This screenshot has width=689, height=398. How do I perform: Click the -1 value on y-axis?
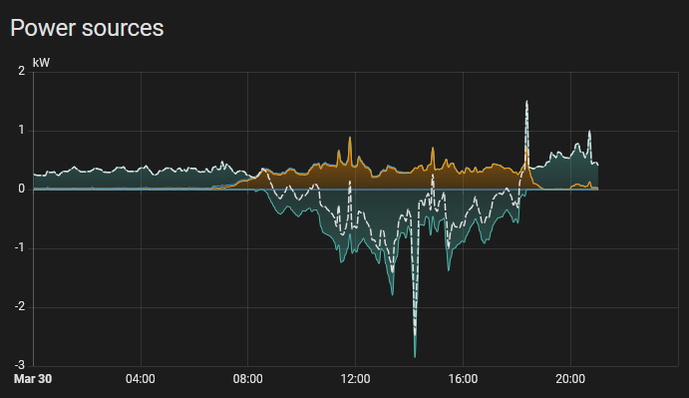pos(19,248)
